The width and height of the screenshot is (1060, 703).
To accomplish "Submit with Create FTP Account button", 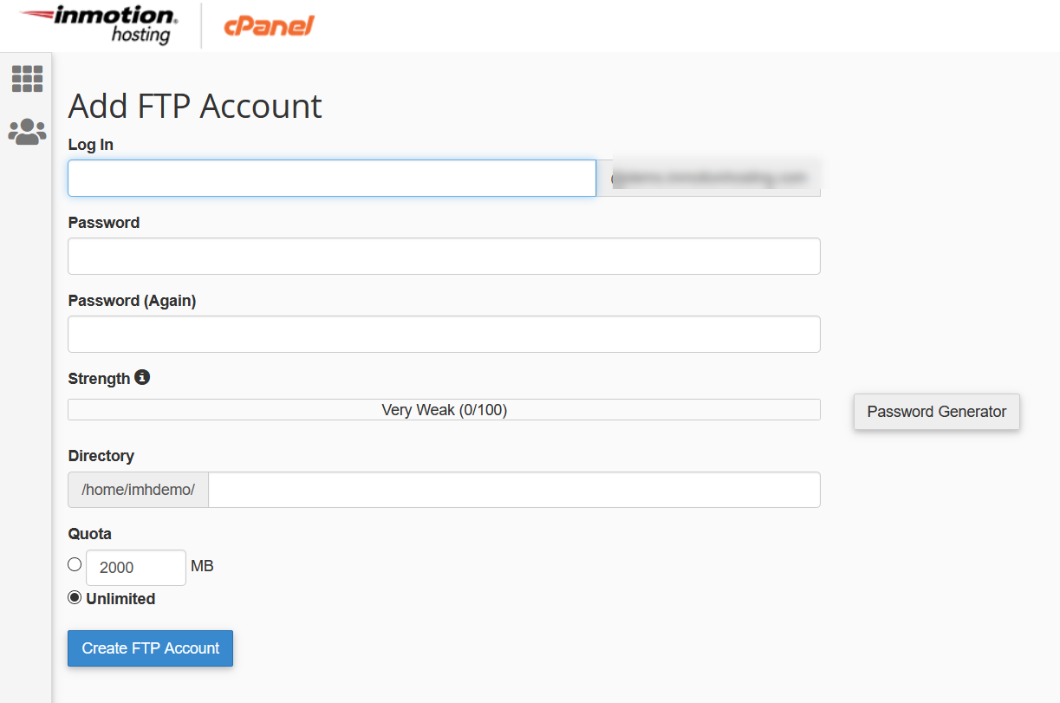I will [x=151, y=648].
